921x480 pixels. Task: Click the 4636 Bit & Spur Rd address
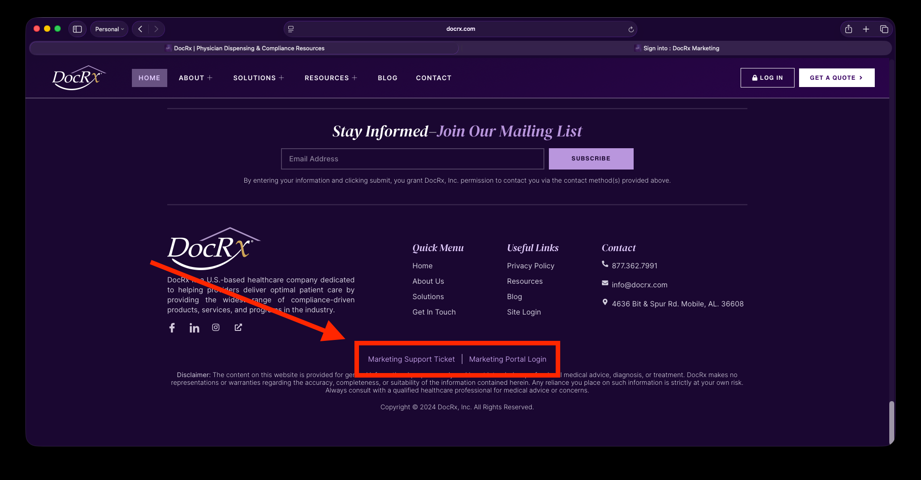click(678, 304)
